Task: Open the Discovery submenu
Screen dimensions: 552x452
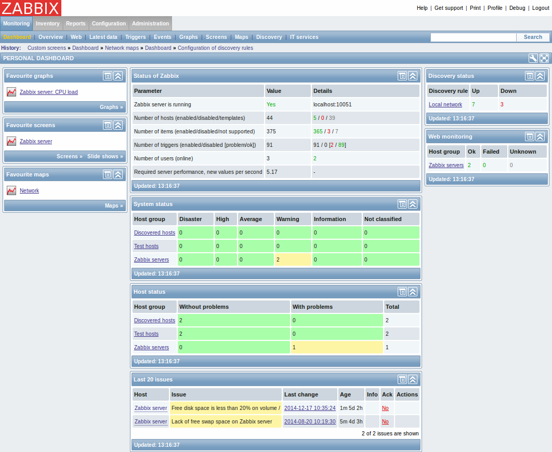Action: click(x=269, y=37)
